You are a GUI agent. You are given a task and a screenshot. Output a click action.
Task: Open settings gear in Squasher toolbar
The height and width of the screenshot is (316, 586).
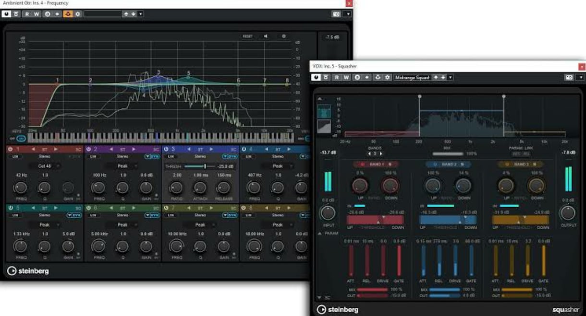click(387, 77)
